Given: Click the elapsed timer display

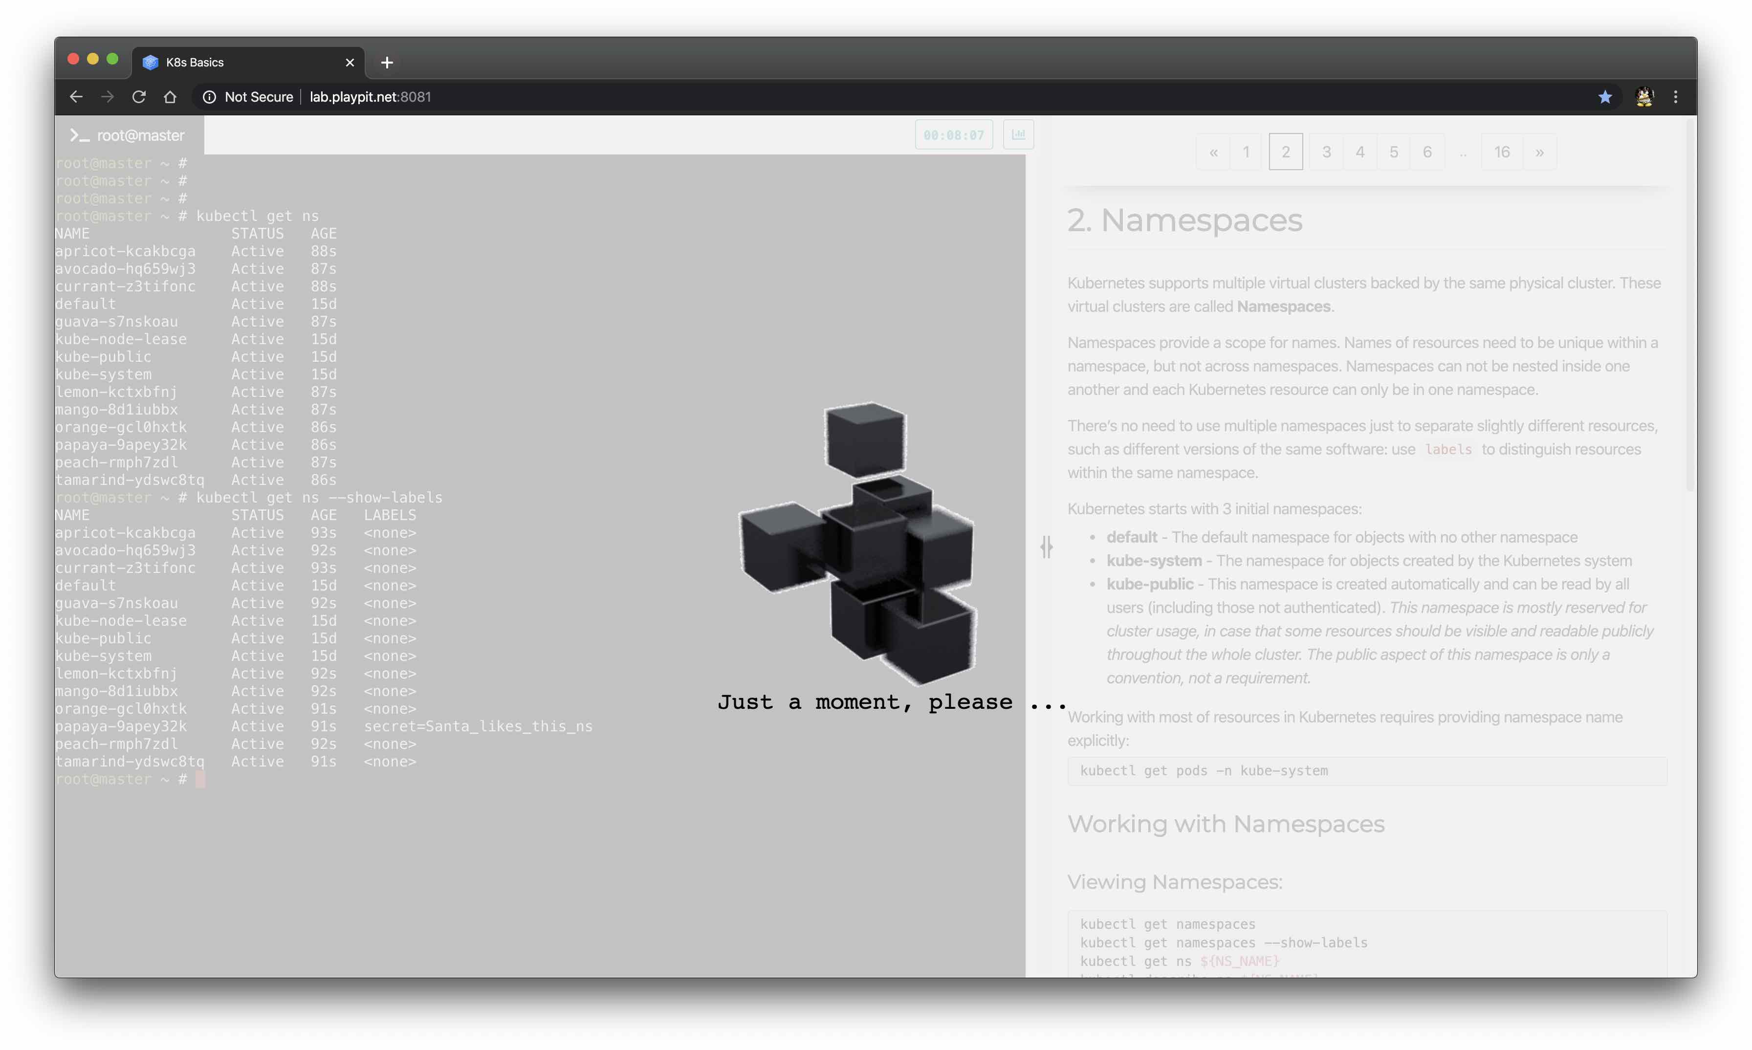Looking at the screenshot, I should (953, 135).
